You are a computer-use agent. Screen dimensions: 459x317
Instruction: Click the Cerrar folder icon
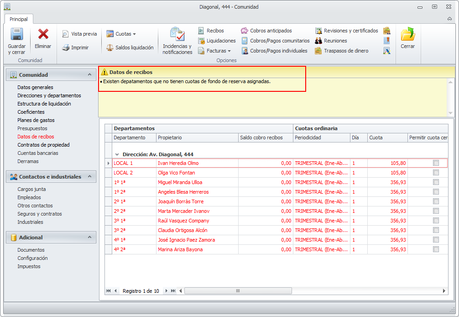408,34
